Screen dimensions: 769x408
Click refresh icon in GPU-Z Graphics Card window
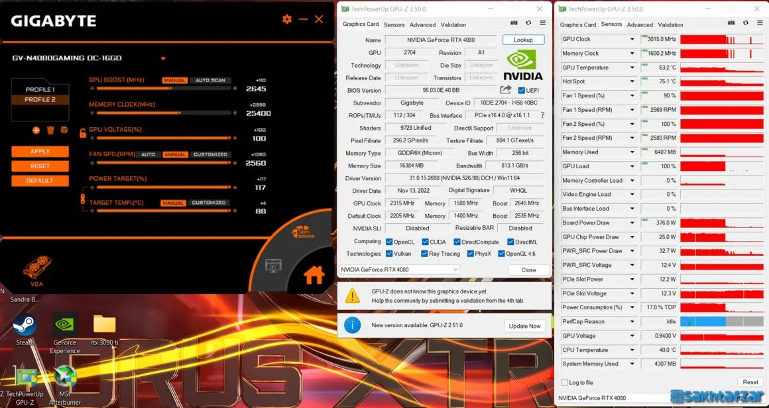point(528,23)
